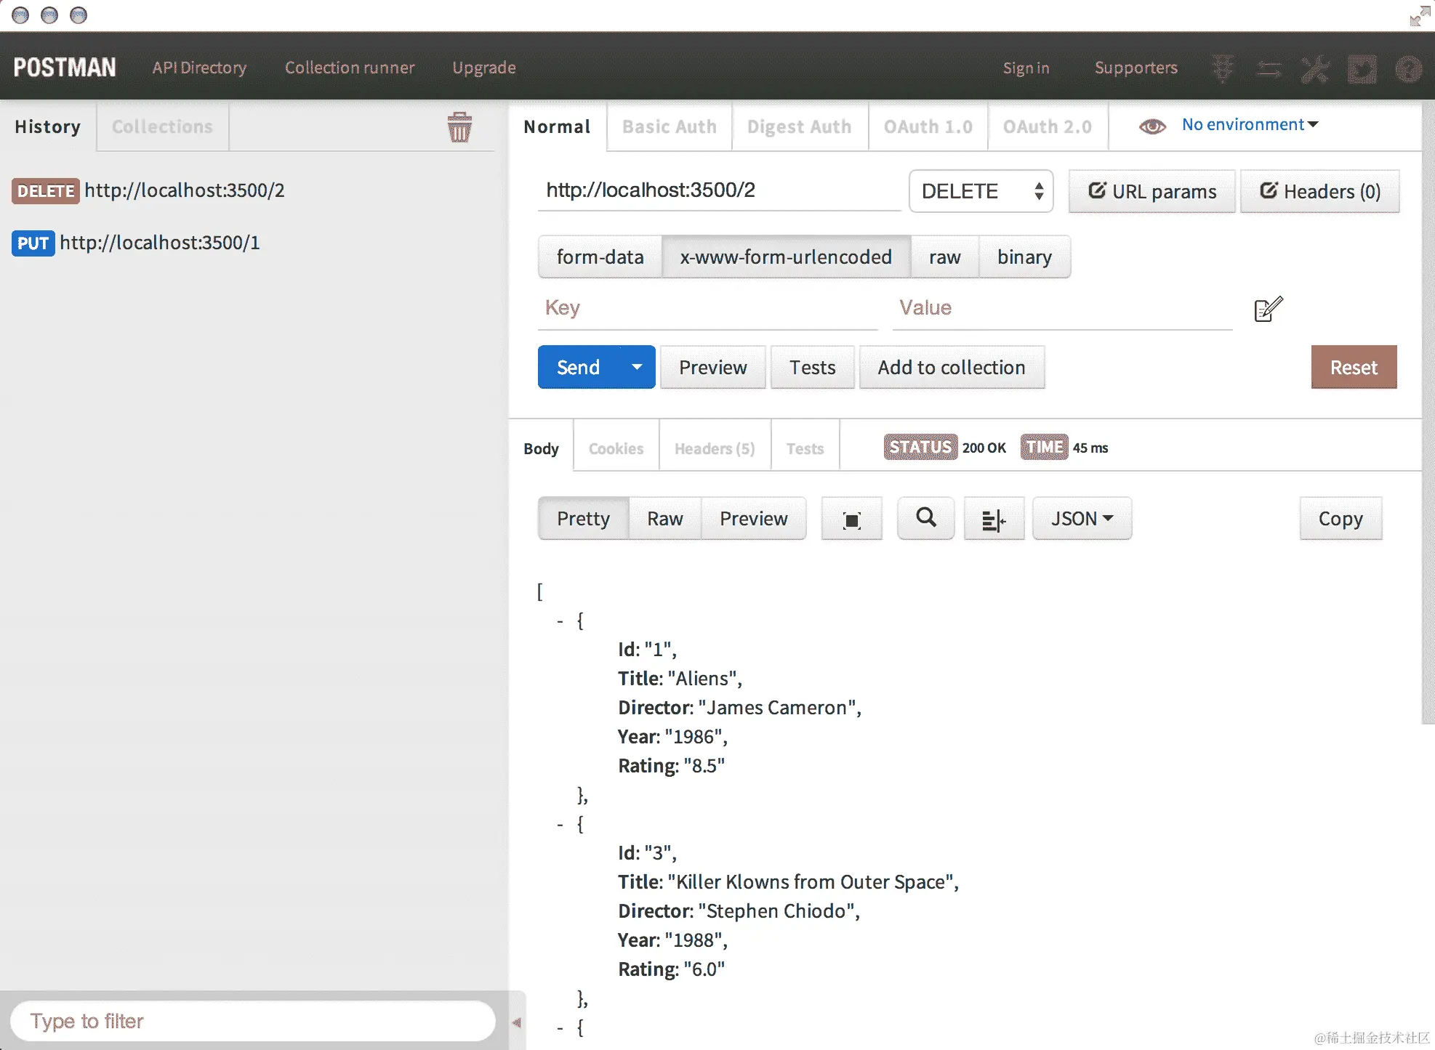This screenshot has width=1435, height=1050.
Task: Open the sync arrows icon in header
Action: (1269, 69)
